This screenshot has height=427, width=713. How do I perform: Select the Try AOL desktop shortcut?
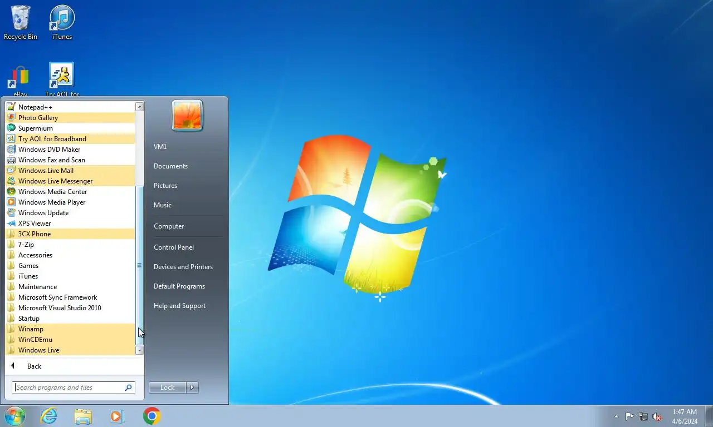[62, 80]
